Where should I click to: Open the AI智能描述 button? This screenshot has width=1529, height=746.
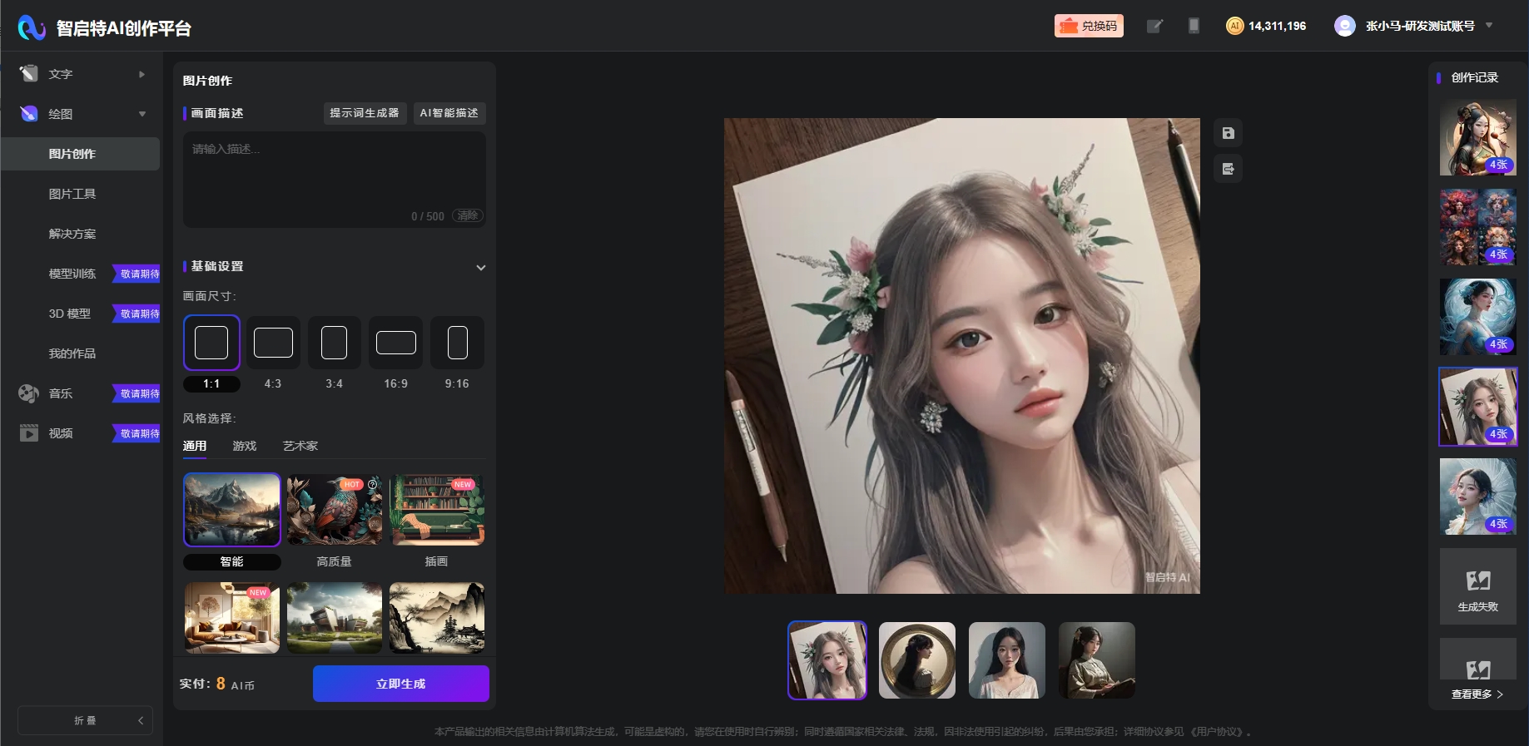449,113
